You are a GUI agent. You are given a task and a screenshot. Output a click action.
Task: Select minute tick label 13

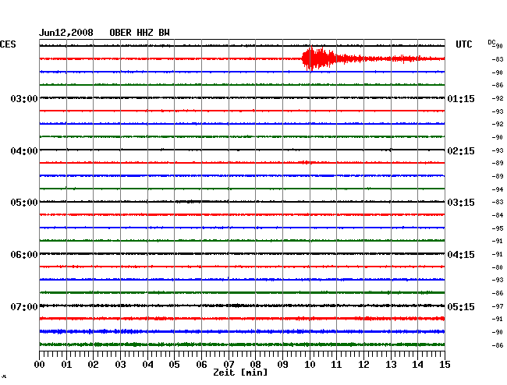point(391,365)
